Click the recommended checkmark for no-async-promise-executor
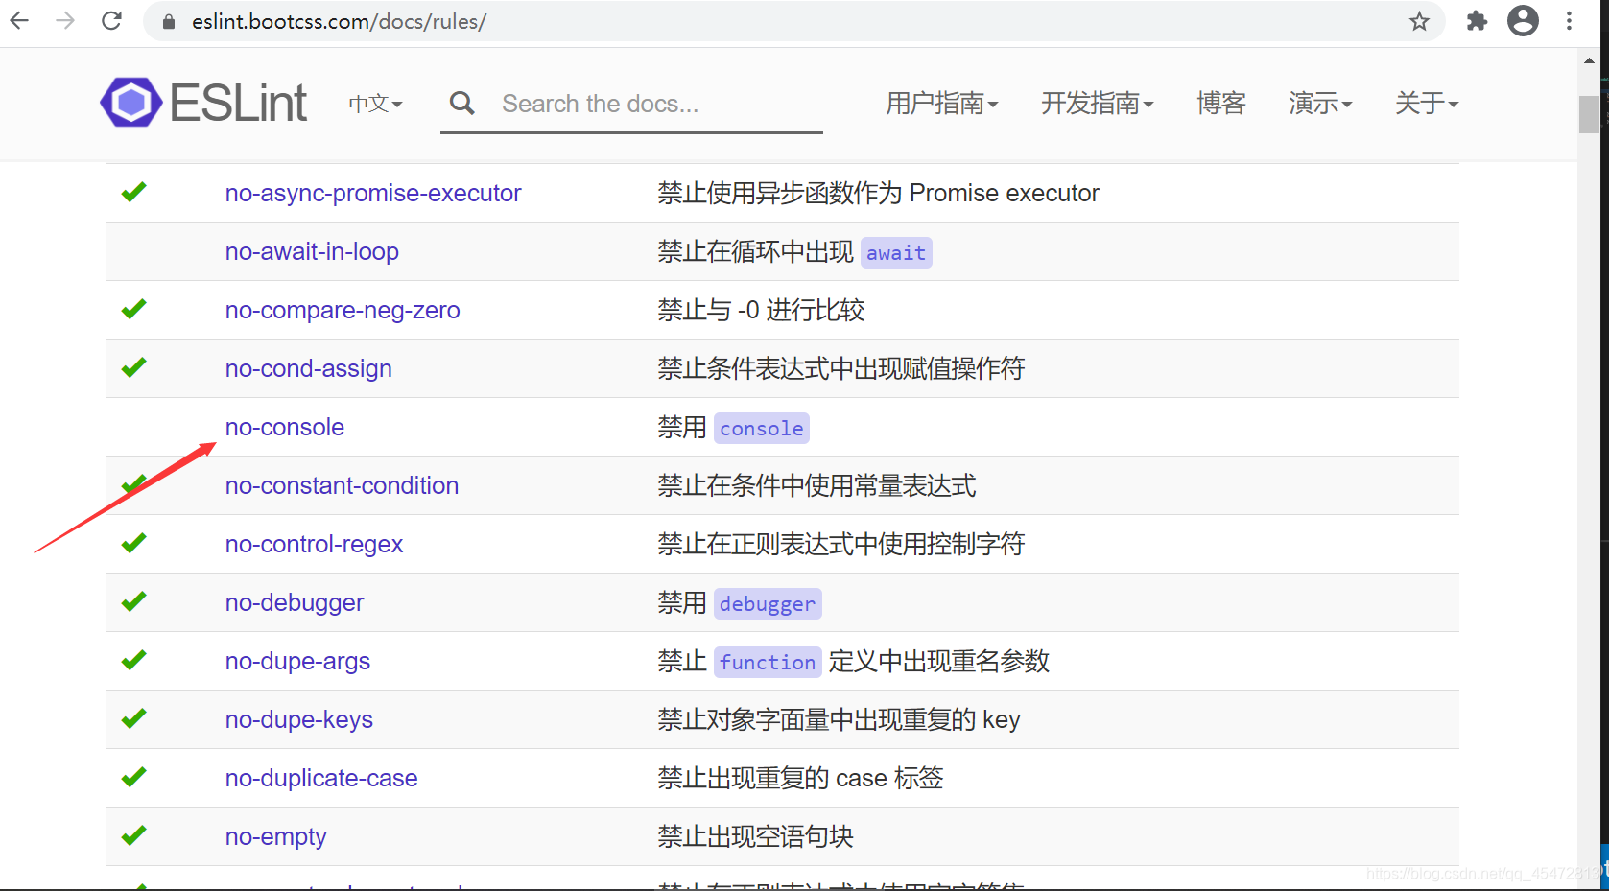 [133, 192]
